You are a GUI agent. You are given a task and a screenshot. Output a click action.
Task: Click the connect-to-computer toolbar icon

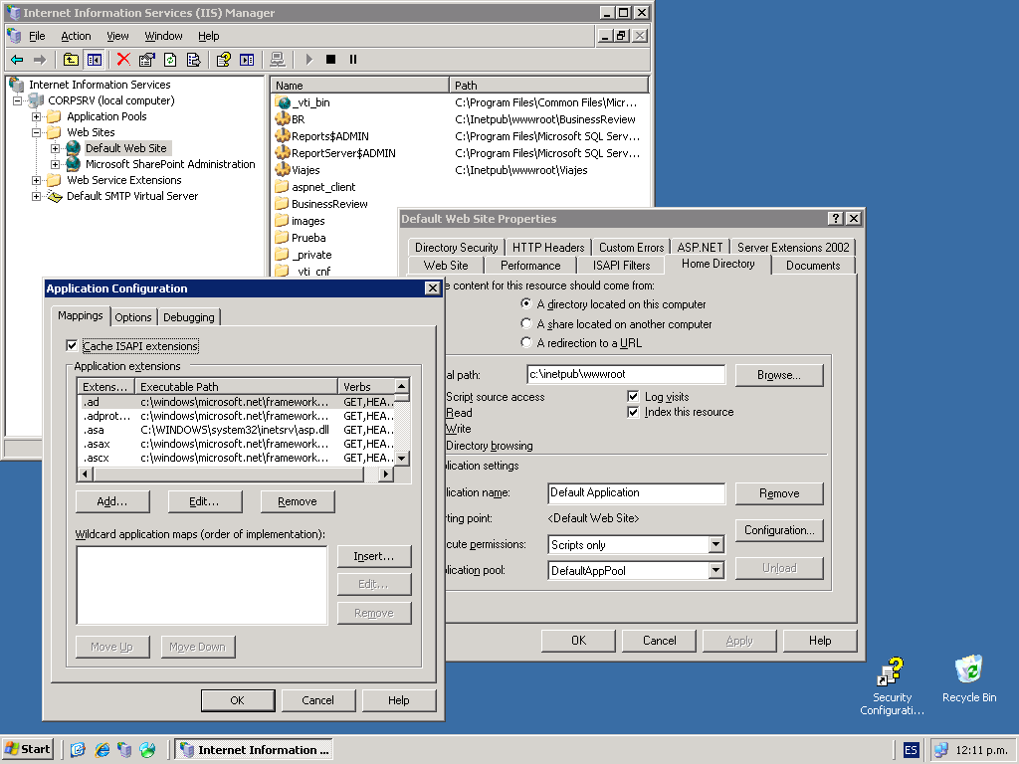(278, 60)
